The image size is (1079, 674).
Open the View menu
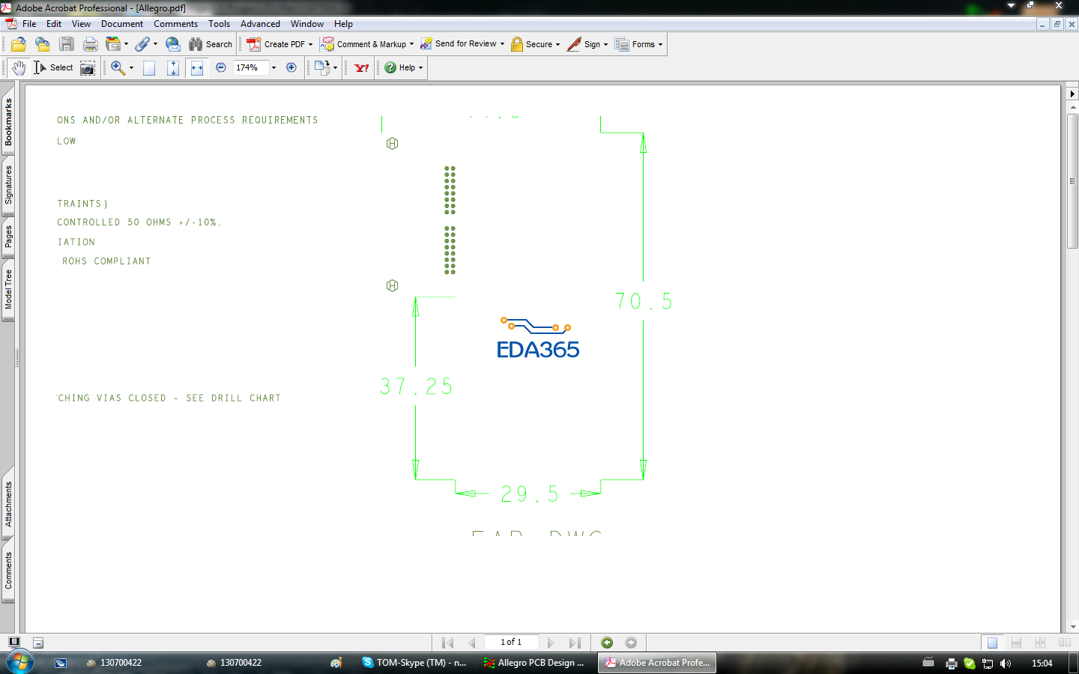(81, 24)
